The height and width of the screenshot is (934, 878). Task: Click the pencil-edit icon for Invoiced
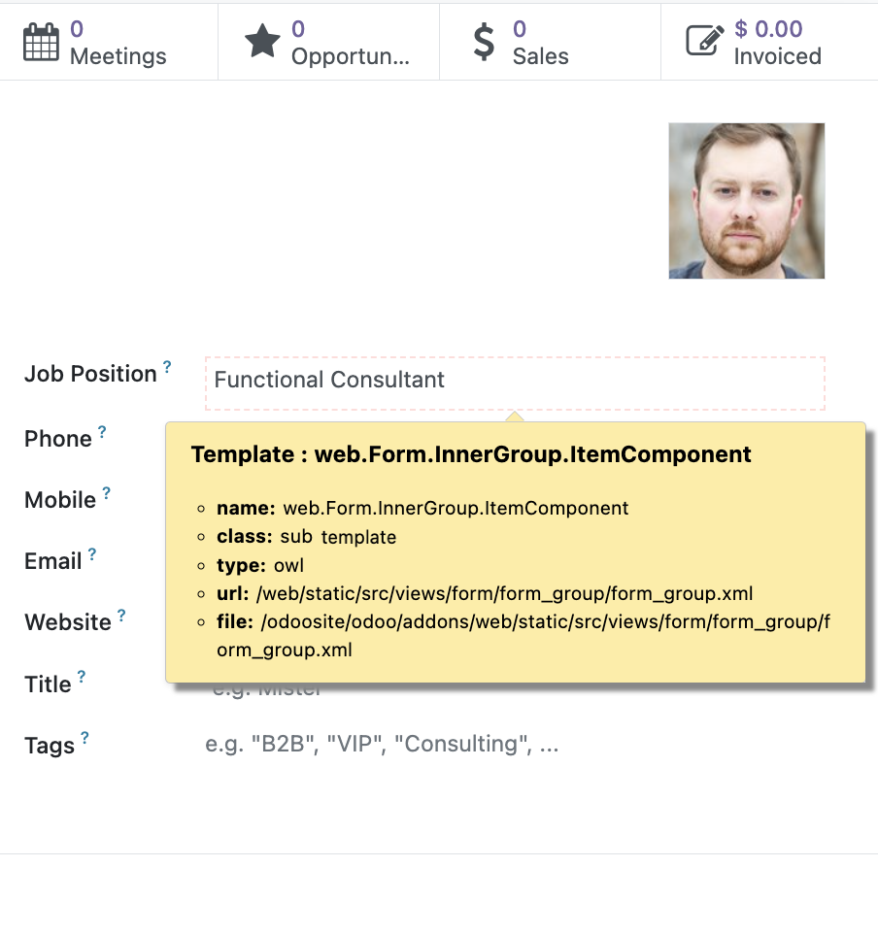[705, 43]
